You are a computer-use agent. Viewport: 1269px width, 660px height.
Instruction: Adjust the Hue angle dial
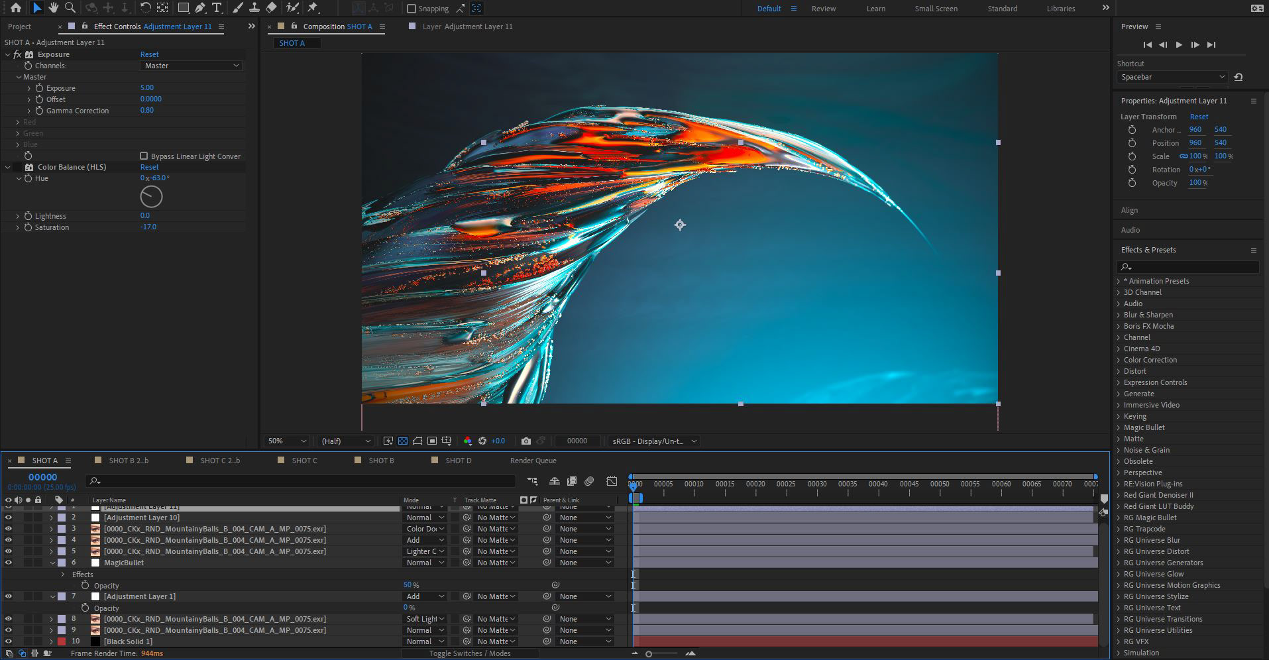pos(151,197)
